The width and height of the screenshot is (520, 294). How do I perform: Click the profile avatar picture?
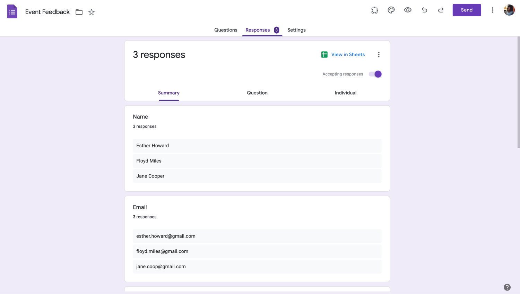(x=509, y=10)
